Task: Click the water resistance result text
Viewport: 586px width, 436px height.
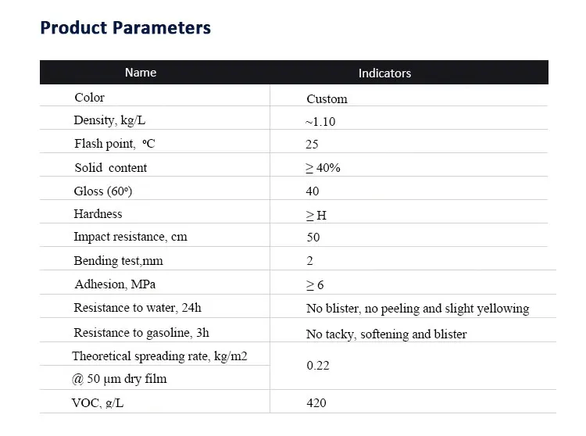Action: 417,309
